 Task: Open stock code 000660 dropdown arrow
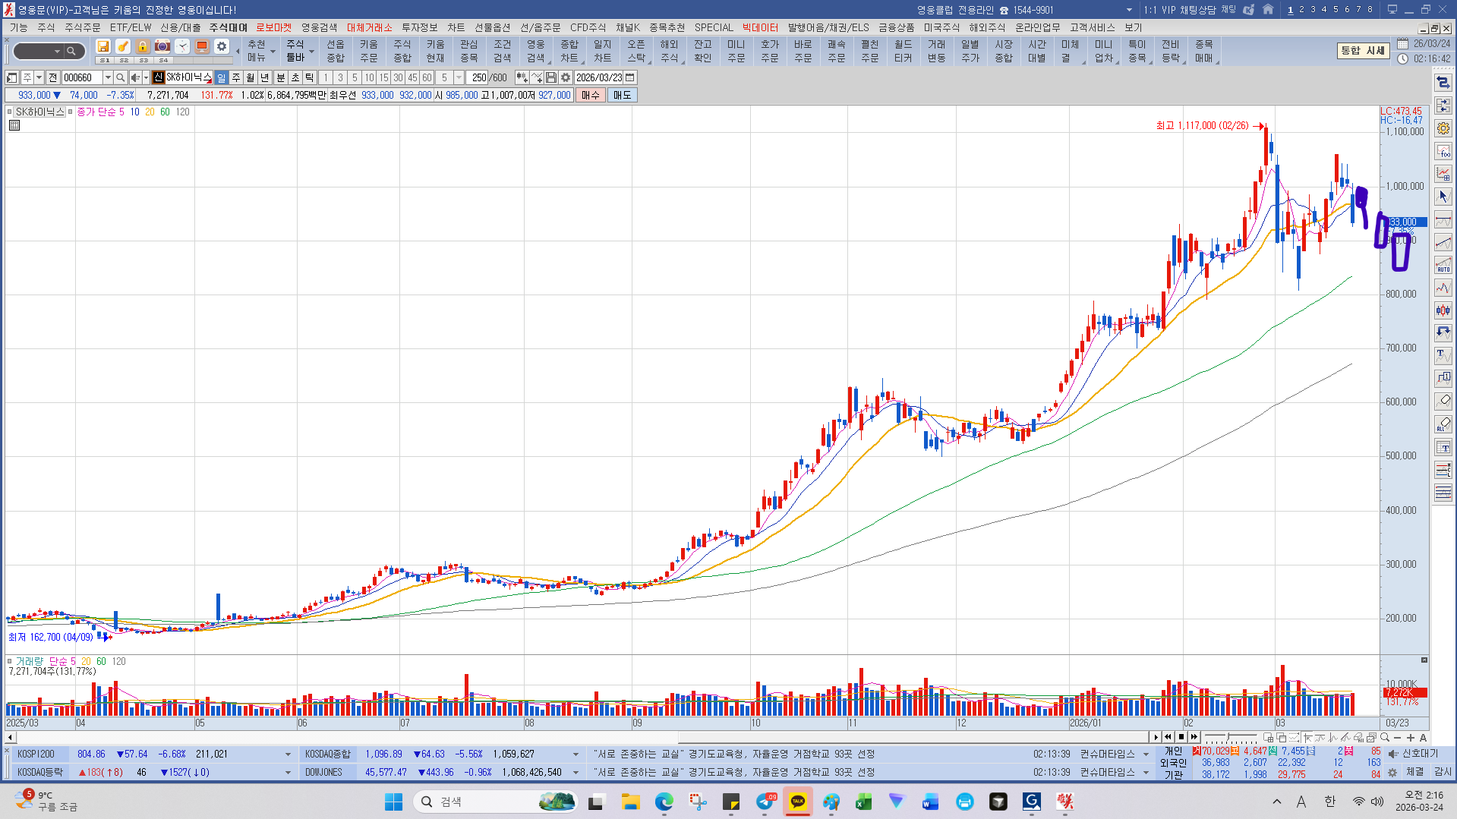(108, 77)
